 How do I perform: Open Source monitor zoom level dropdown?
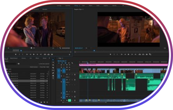pos(10,48)
